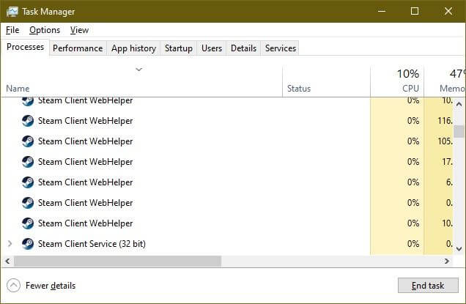Click the horizontal scrollbar right arrow
This screenshot has width=466, height=304.
tap(447, 261)
